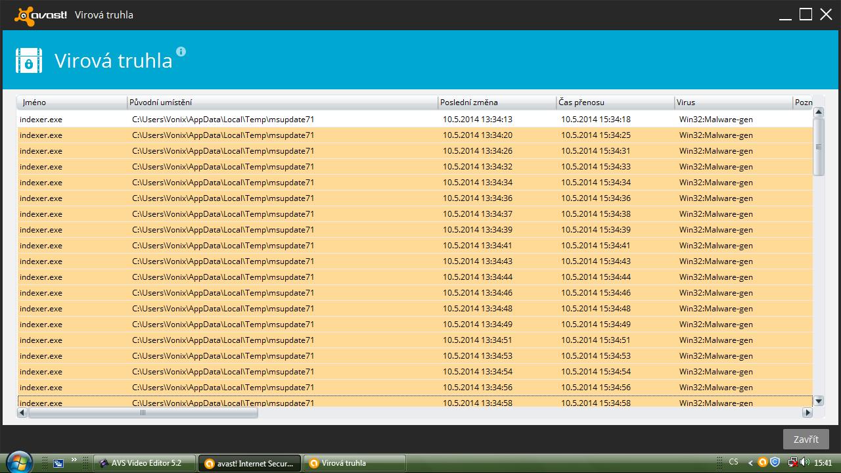Expand the quick launch overflow chevron
The height and width of the screenshot is (473, 841).
tap(74, 460)
